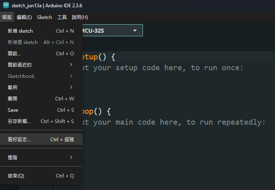Screen dimensions: 275x190
Task: Open the 檔案 menu
Action: pyautogui.click(x=7, y=17)
